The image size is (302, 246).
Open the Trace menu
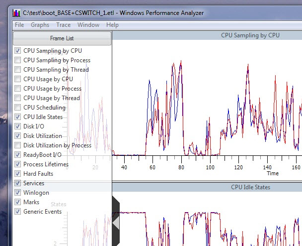click(x=63, y=25)
